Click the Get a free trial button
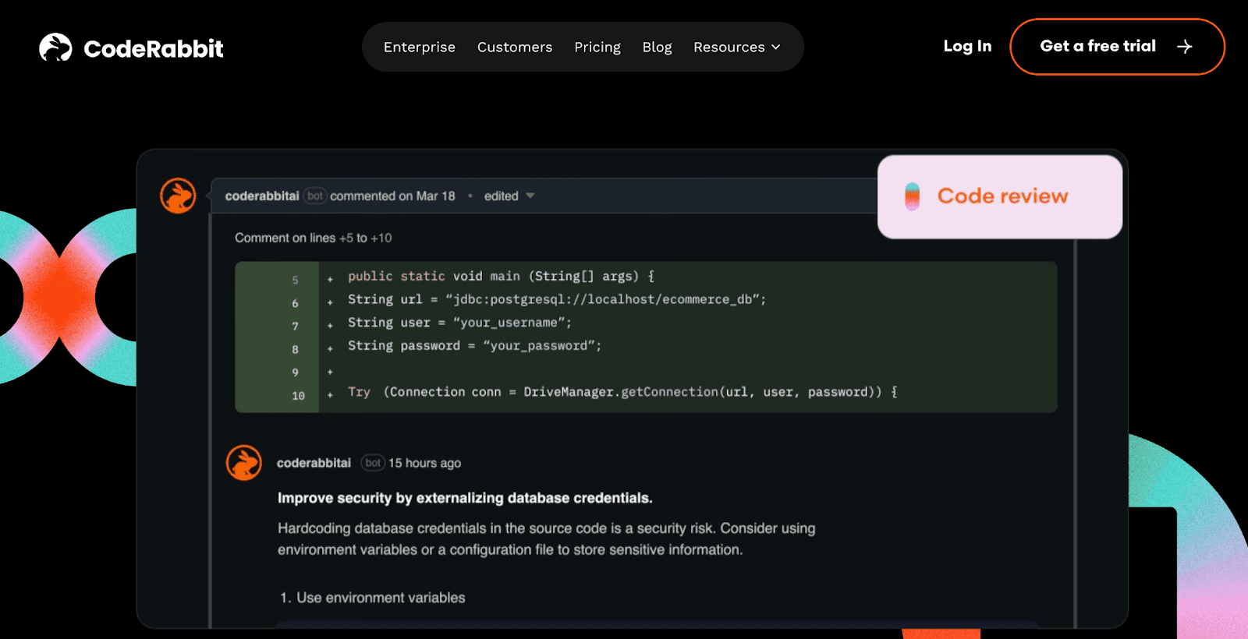Viewport: 1248px width, 639px height. pos(1117,47)
